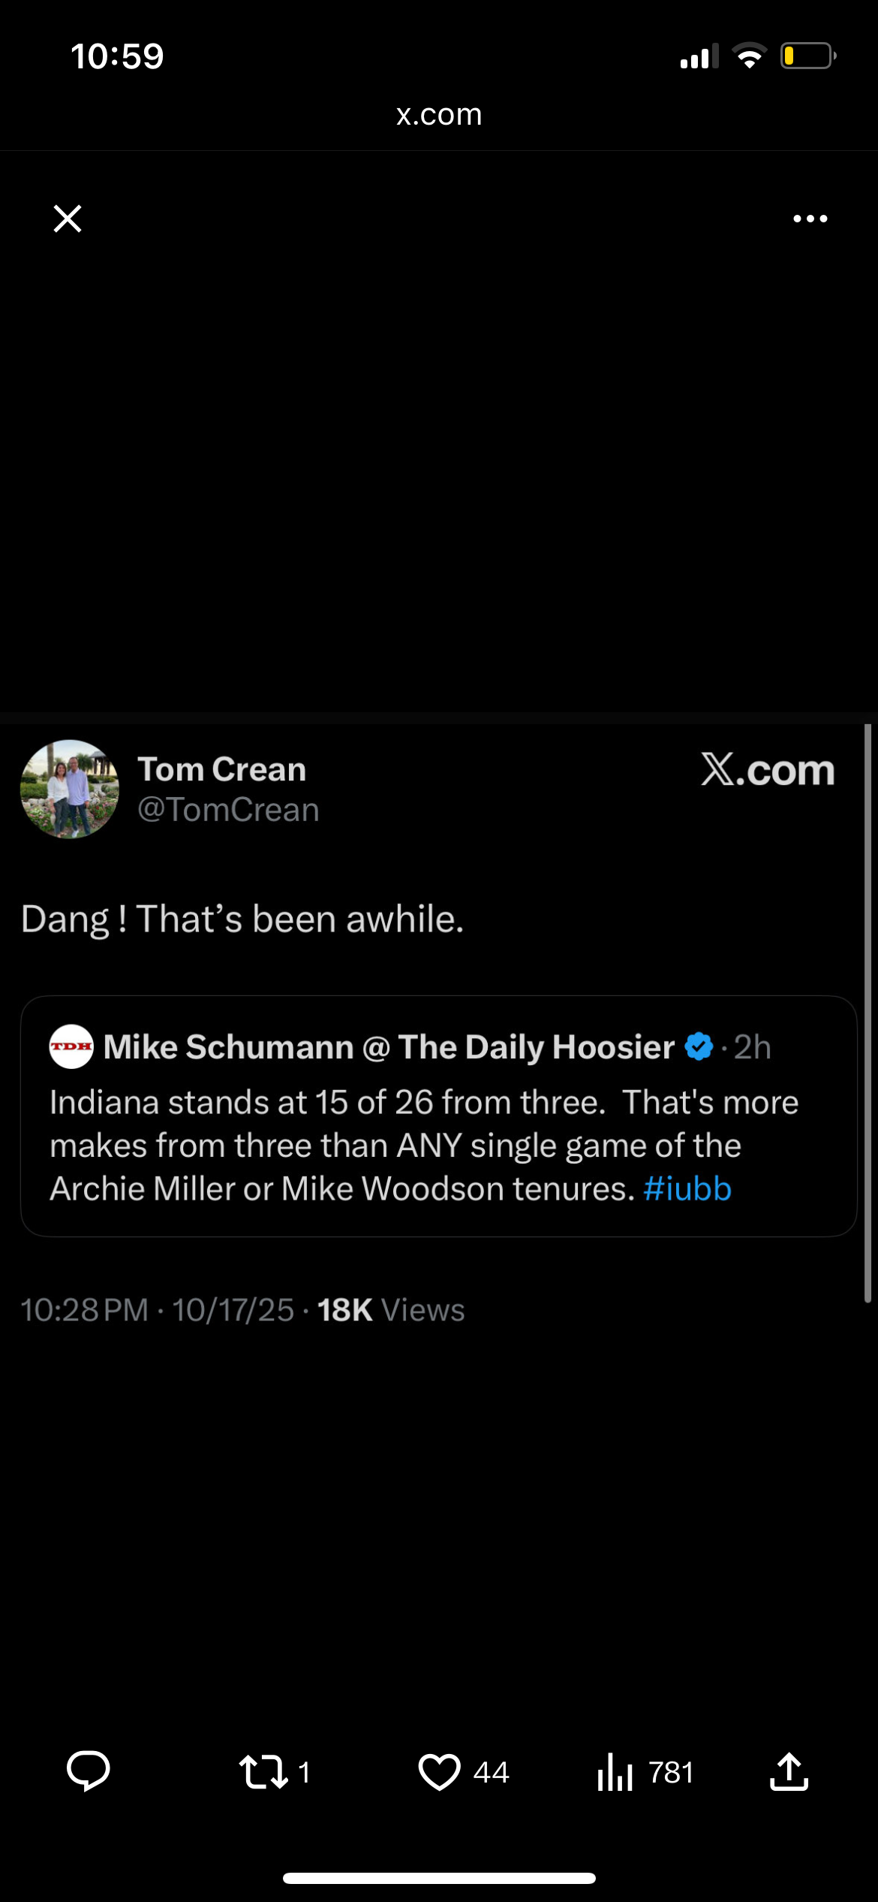878x1902 pixels.
Task: Tap the Tom Crean display name
Action: point(221,769)
